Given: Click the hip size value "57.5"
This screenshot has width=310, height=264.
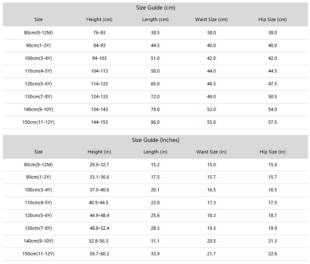Looking at the screenshot, I should point(272,122).
